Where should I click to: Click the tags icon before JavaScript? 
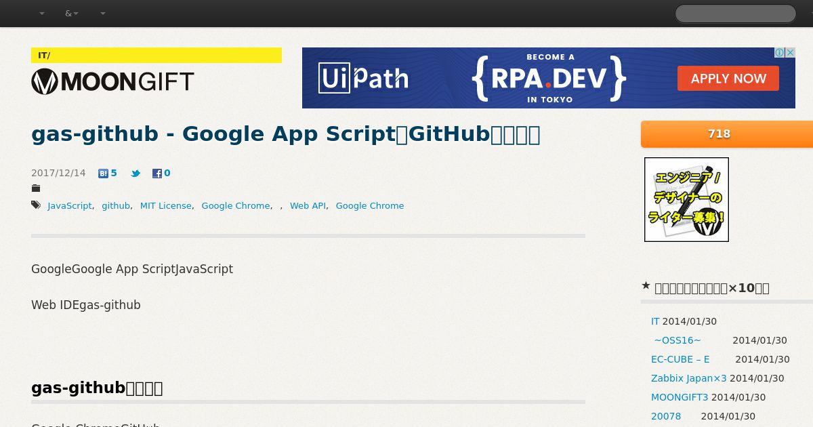point(36,205)
